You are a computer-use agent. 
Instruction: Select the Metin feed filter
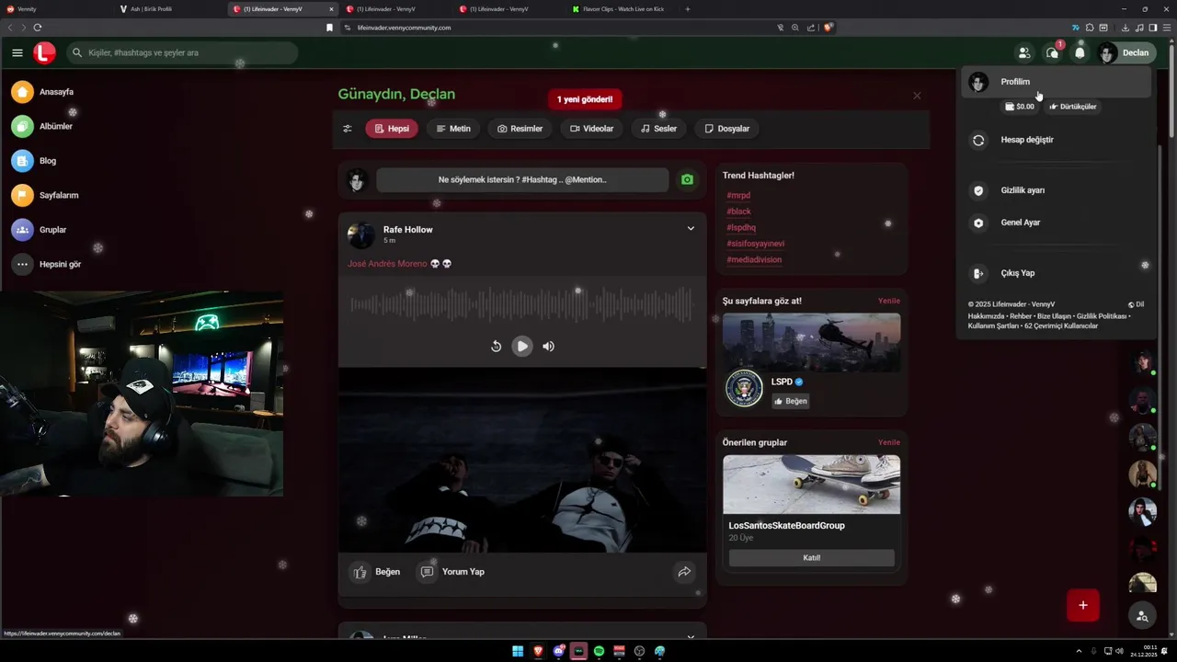pyautogui.click(x=453, y=129)
